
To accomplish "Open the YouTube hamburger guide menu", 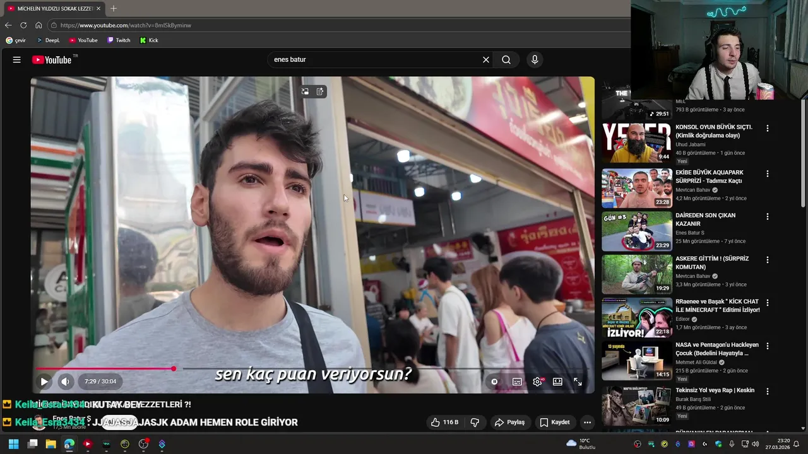I will [17, 60].
